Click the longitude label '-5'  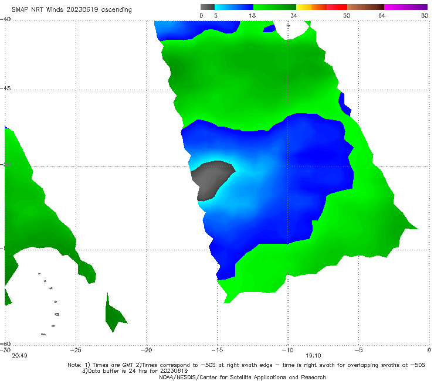[358, 350]
